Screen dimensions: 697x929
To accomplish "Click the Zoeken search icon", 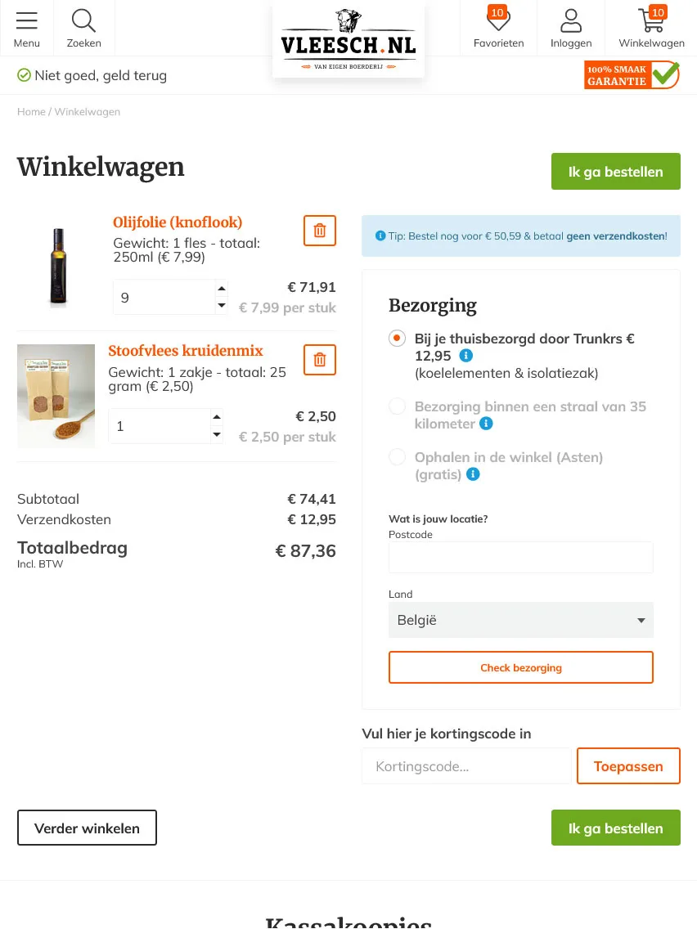I will pyautogui.click(x=83, y=21).
